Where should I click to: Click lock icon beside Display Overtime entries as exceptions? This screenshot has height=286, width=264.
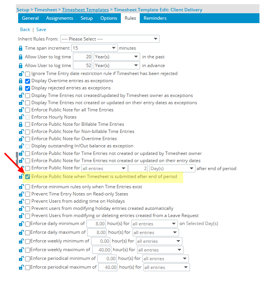21,81
